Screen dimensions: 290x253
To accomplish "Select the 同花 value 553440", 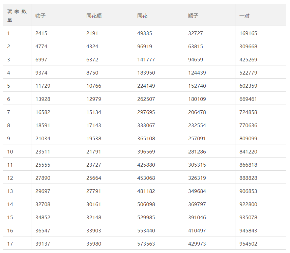I will click(146, 231).
